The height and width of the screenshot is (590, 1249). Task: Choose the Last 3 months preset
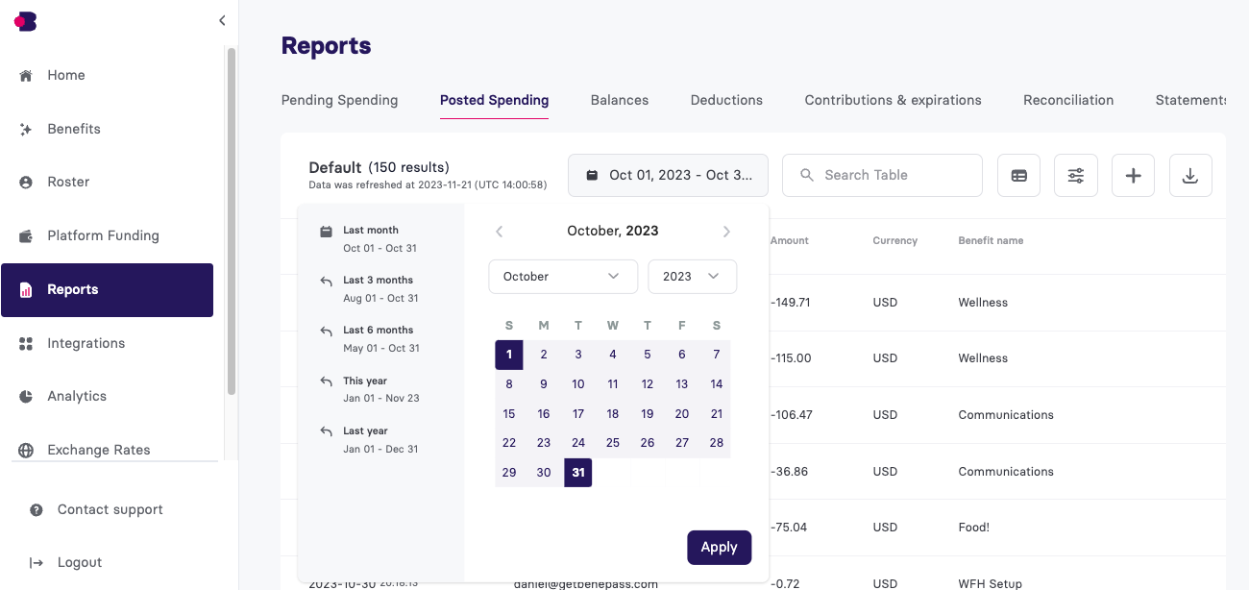(x=380, y=289)
